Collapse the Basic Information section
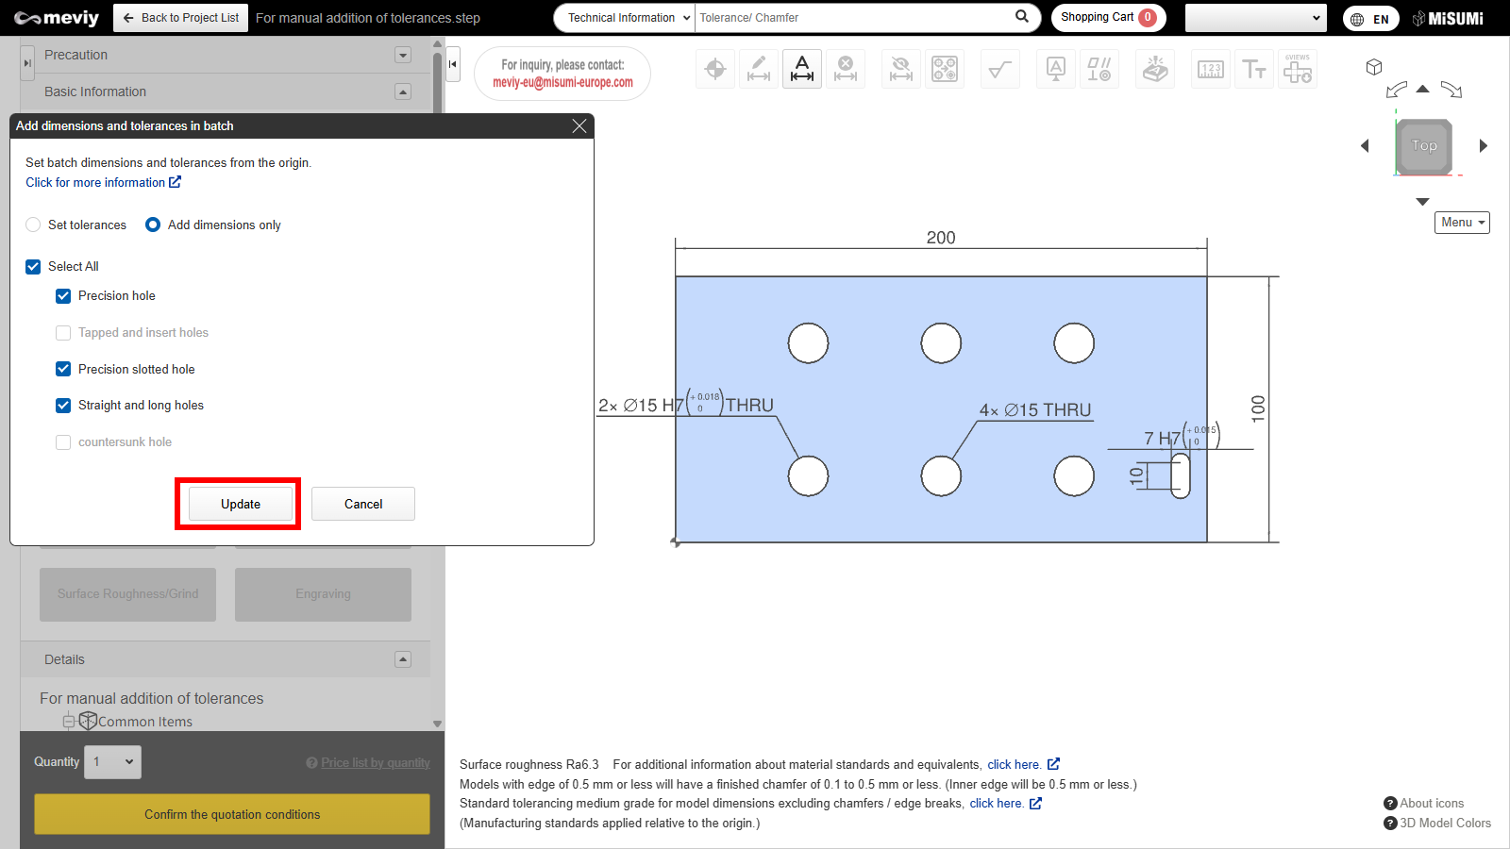 403,92
